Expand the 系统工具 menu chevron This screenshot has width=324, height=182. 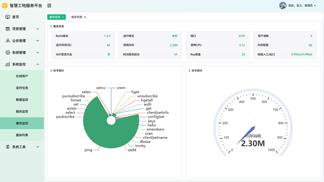(38, 147)
